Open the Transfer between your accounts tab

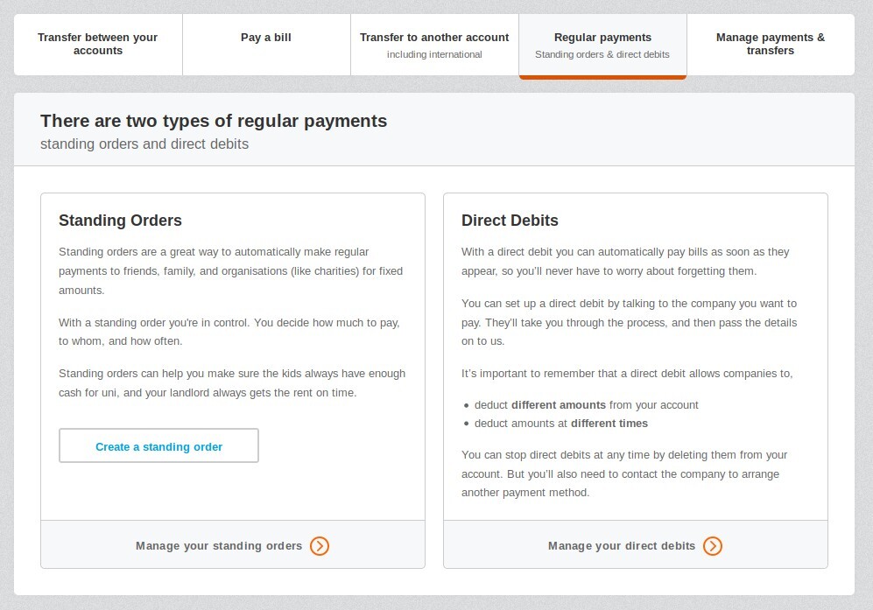point(98,45)
